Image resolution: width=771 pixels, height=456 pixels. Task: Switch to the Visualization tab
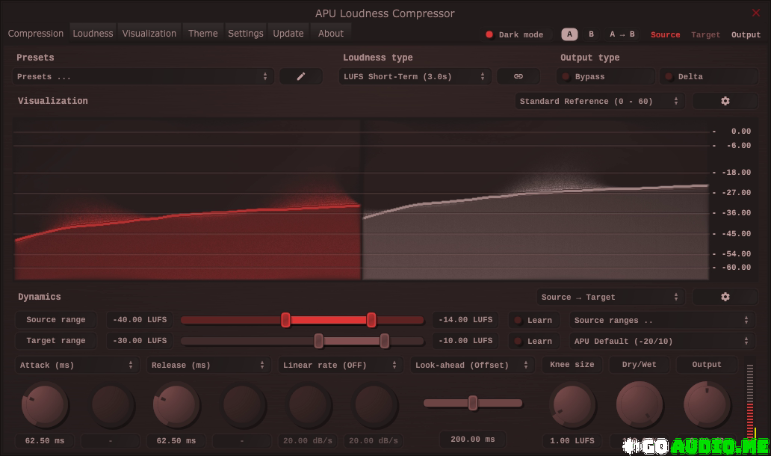coord(149,34)
